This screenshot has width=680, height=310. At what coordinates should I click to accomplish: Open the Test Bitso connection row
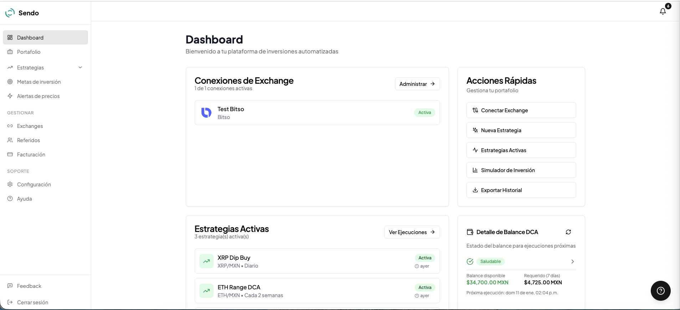pyautogui.click(x=317, y=113)
